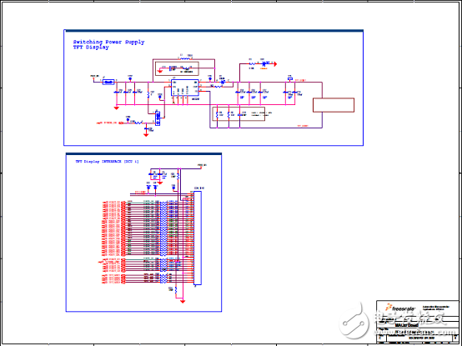Screen dimensions: 462x346
Task: Click the 'TFT Display INTERFACE' section title
Action: pyautogui.click(x=107, y=162)
